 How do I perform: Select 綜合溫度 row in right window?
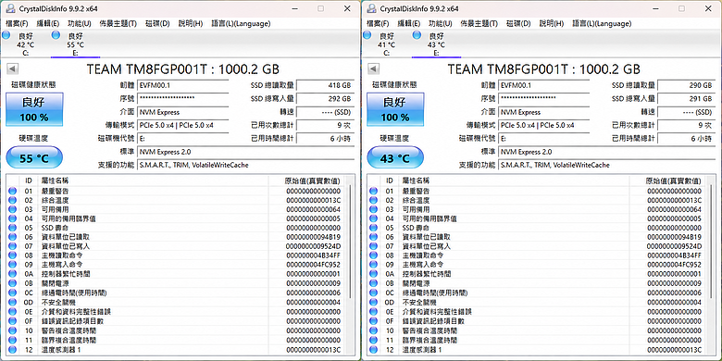(x=536, y=200)
